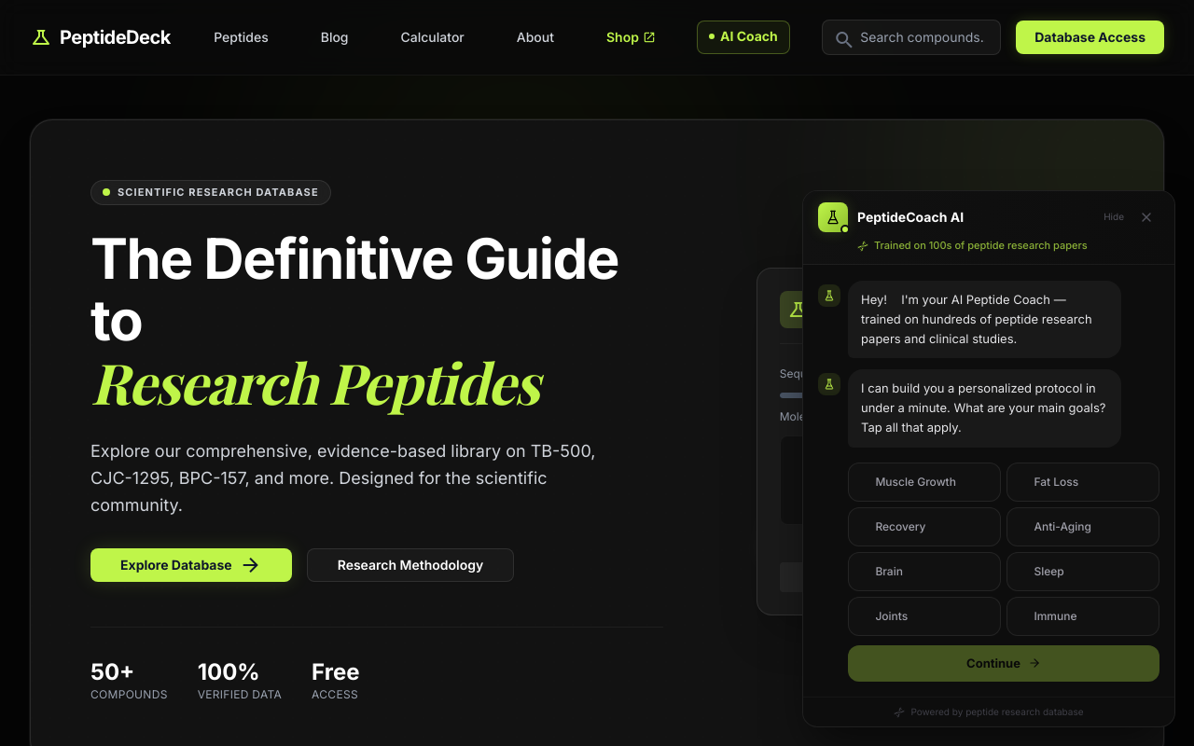Click the search magnifier icon
1194x746 pixels.
843,38
